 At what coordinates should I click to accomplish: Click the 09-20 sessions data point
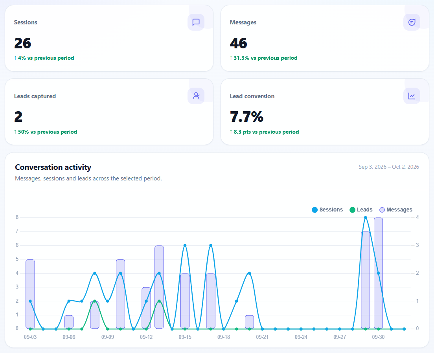tap(249, 273)
